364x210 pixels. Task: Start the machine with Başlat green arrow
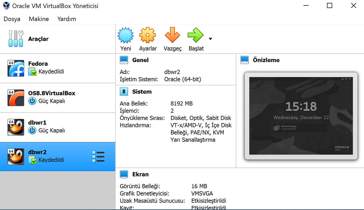pyautogui.click(x=196, y=35)
